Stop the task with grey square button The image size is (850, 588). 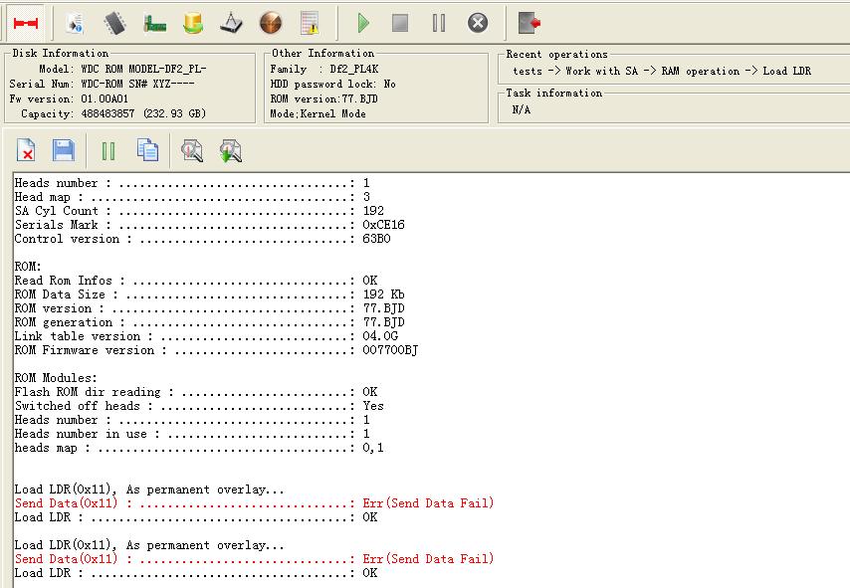click(400, 23)
